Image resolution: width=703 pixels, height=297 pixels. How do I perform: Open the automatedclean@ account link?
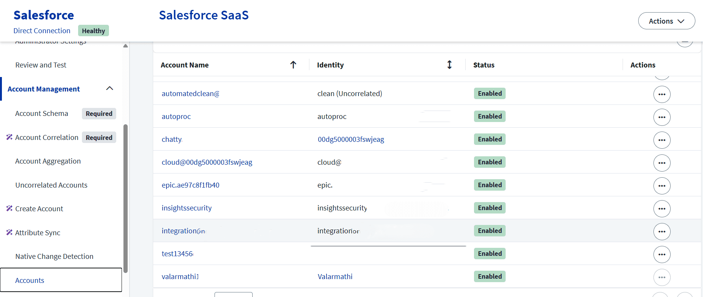pyautogui.click(x=191, y=94)
